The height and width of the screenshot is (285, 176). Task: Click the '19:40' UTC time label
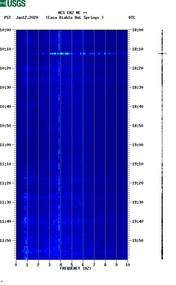pos(138,221)
